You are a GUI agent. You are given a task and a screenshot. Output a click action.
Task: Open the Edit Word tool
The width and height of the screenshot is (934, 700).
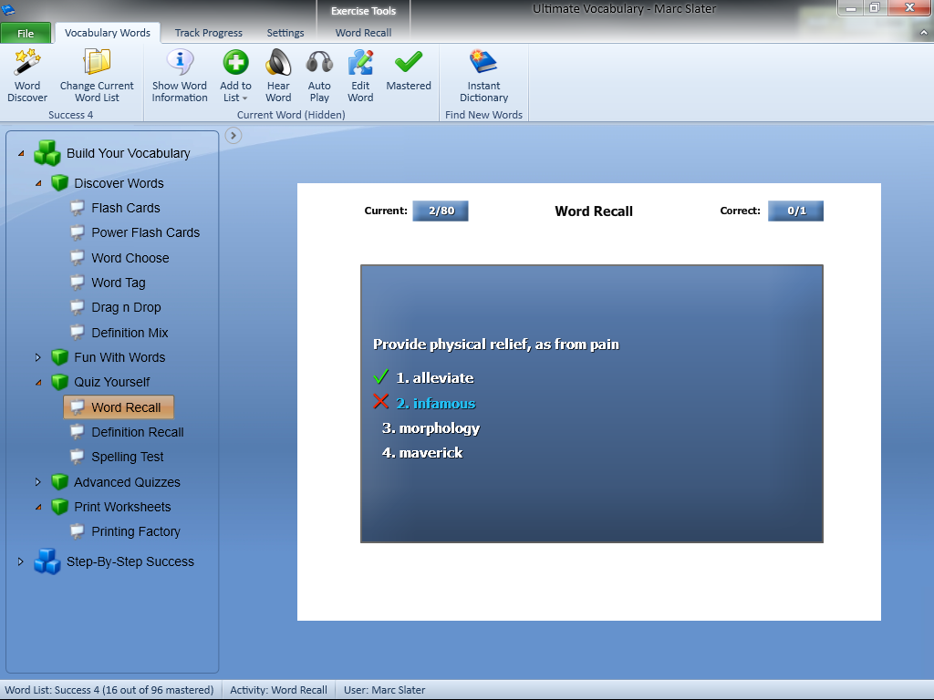(x=360, y=75)
